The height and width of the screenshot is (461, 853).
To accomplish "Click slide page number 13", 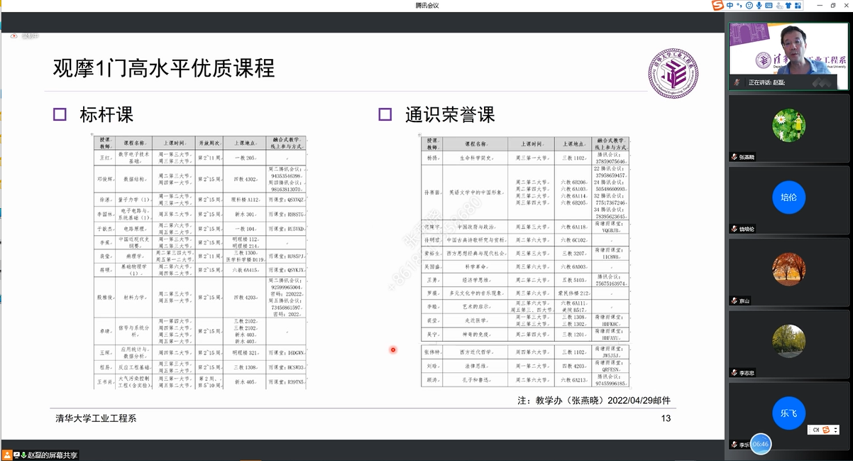I will tap(666, 418).
